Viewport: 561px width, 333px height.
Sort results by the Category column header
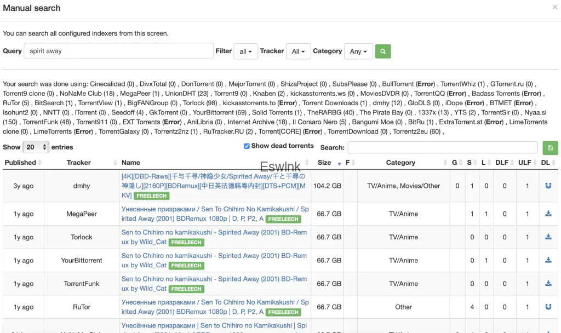coord(400,163)
